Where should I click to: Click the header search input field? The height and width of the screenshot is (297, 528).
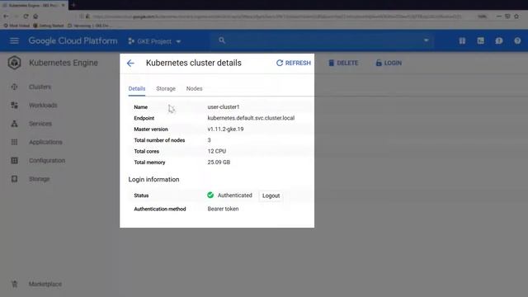(x=323, y=40)
